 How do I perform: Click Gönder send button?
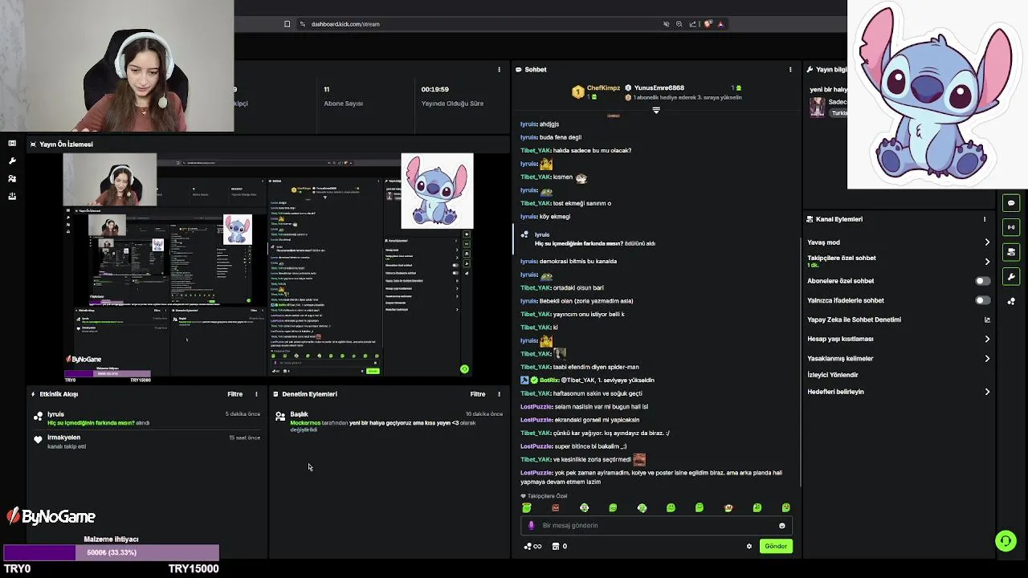pos(776,546)
